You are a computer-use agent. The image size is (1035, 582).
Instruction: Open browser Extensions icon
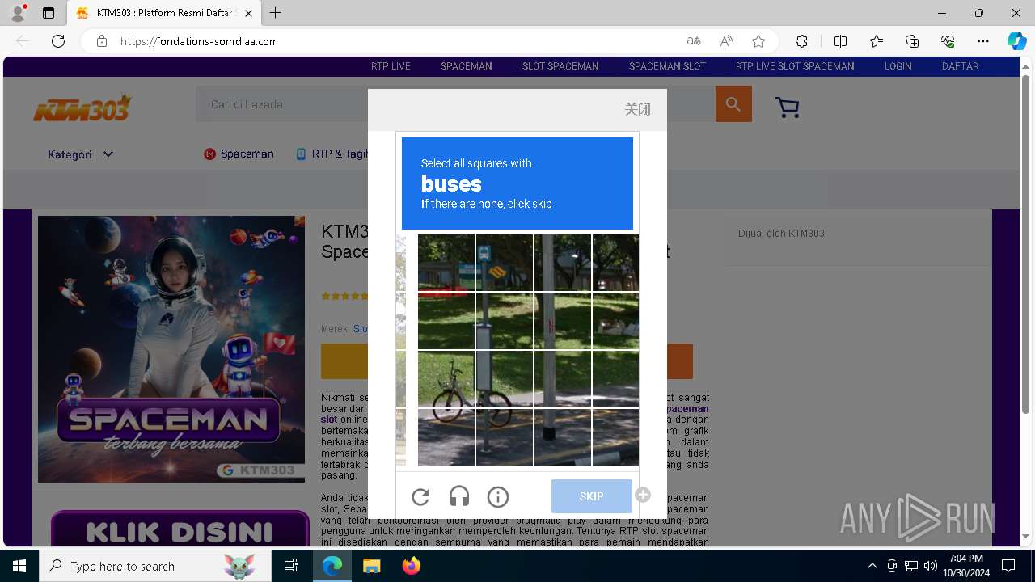(801, 41)
